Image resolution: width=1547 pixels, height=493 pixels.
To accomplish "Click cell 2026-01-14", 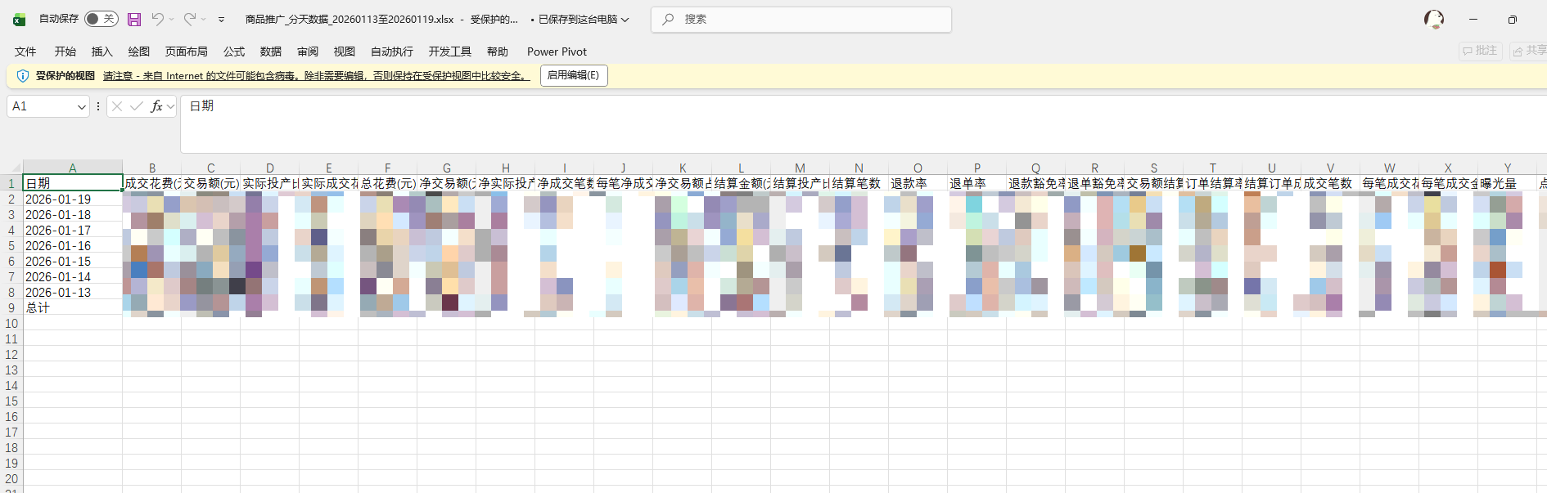I will pyautogui.click(x=73, y=276).
